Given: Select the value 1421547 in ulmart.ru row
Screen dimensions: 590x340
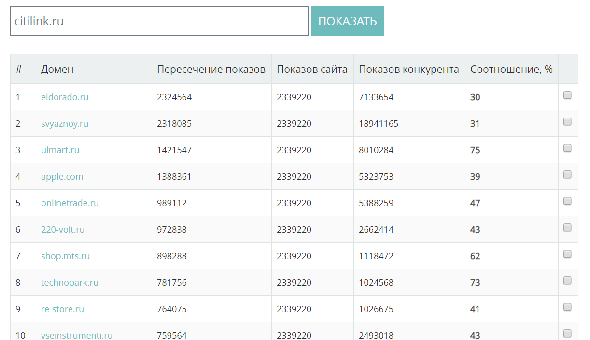Looking at the screenshot, I should tap(174, 150).
